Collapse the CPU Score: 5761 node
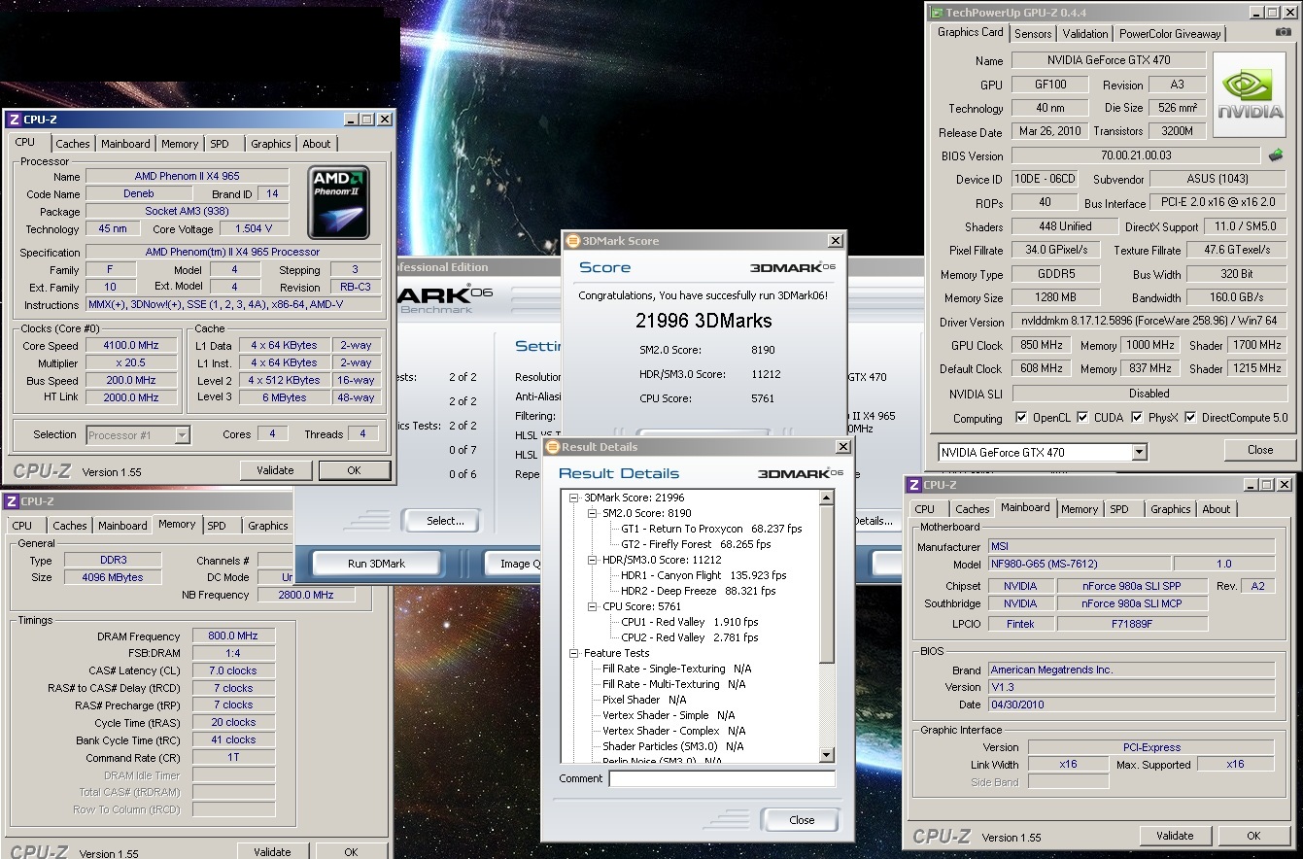The image size is (1303, 859). coord(592,606)
